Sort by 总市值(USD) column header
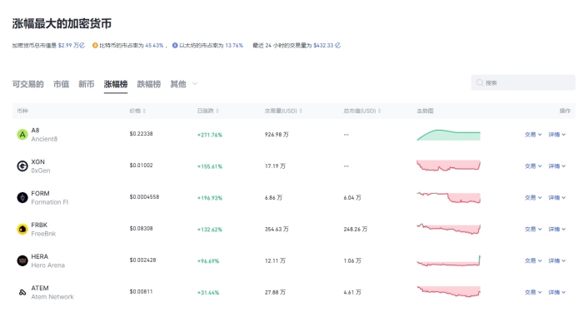583x312 pixels. [x=362, y=111]
